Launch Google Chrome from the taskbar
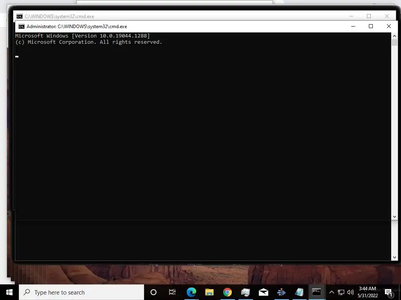Viewport: 401px width, 300px height. click(x=228, y=292)
